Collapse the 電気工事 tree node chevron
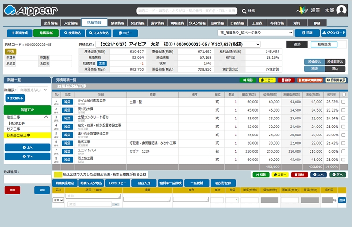Screen dimensions: 352x227 point(45,117)
